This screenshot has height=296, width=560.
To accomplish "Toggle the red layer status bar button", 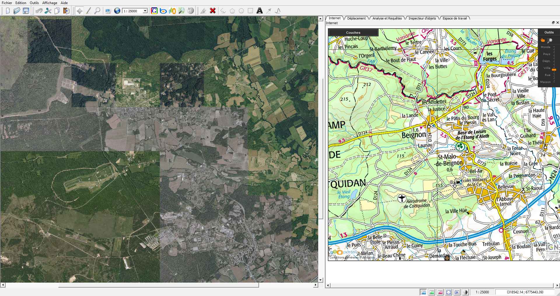I will pos(440,292).
